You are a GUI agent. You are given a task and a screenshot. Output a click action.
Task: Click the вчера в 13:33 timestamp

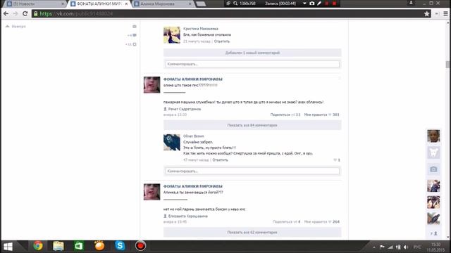tap(175, 115)
